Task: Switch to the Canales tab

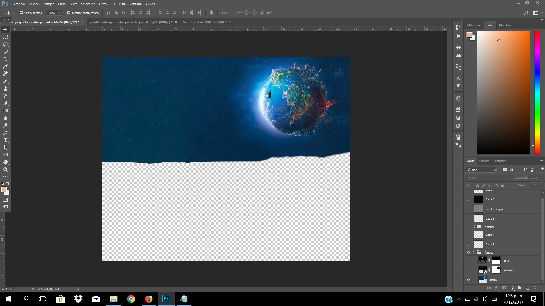Action: (x=484, y=161)
